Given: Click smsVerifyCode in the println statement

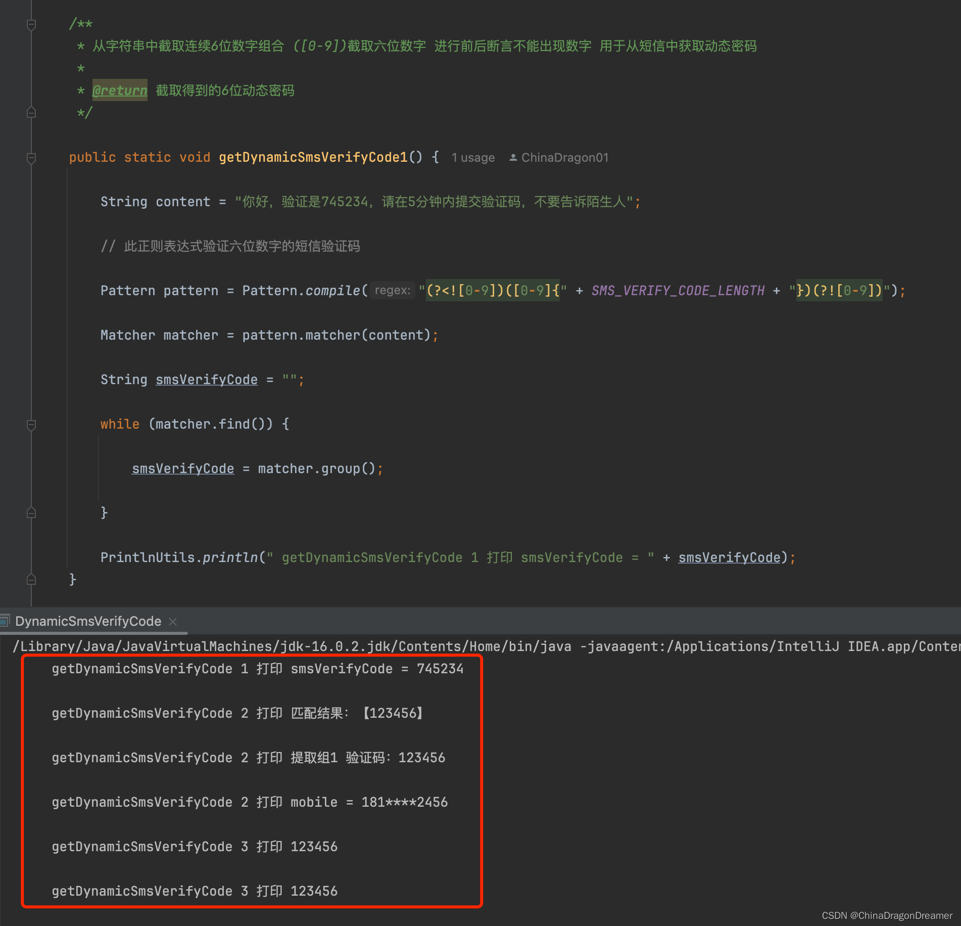Looking at the screenshot, I should point(729,558).
